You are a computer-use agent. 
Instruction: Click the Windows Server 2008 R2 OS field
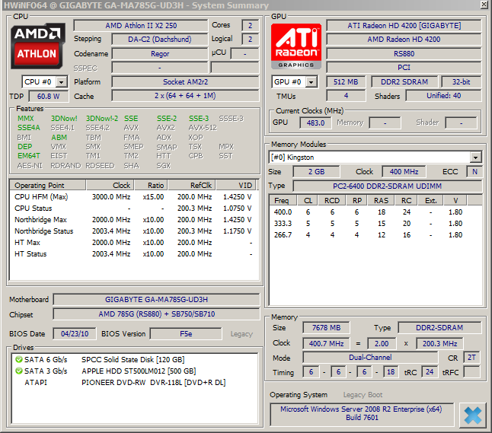click(x=362, y=413)
